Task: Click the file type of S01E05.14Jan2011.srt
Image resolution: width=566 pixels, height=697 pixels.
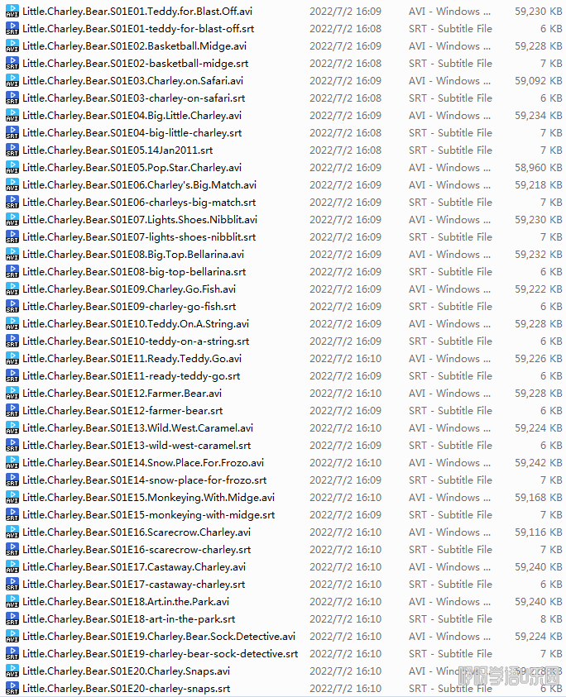Action: [450, 150]
